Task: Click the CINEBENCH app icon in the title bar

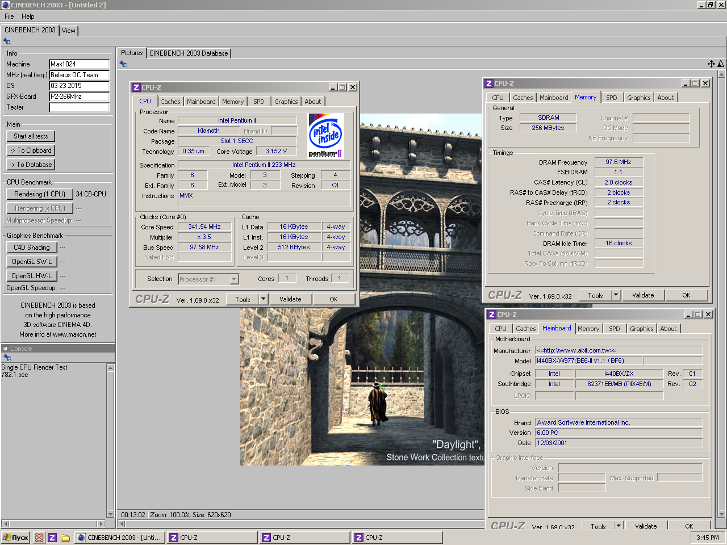Action: click(x=6, y=5)
